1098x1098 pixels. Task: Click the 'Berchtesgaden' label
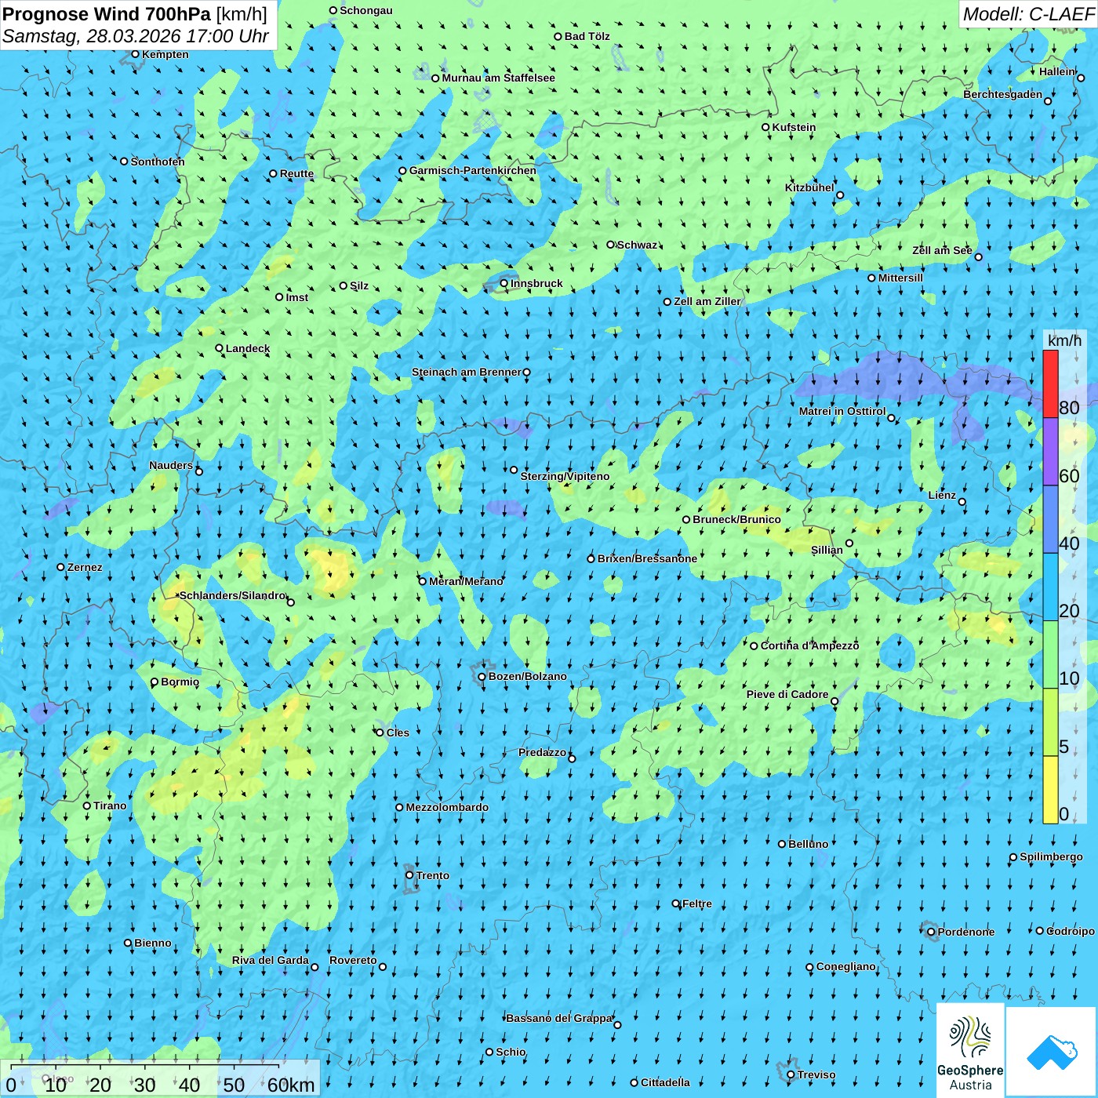(1003, 94)
